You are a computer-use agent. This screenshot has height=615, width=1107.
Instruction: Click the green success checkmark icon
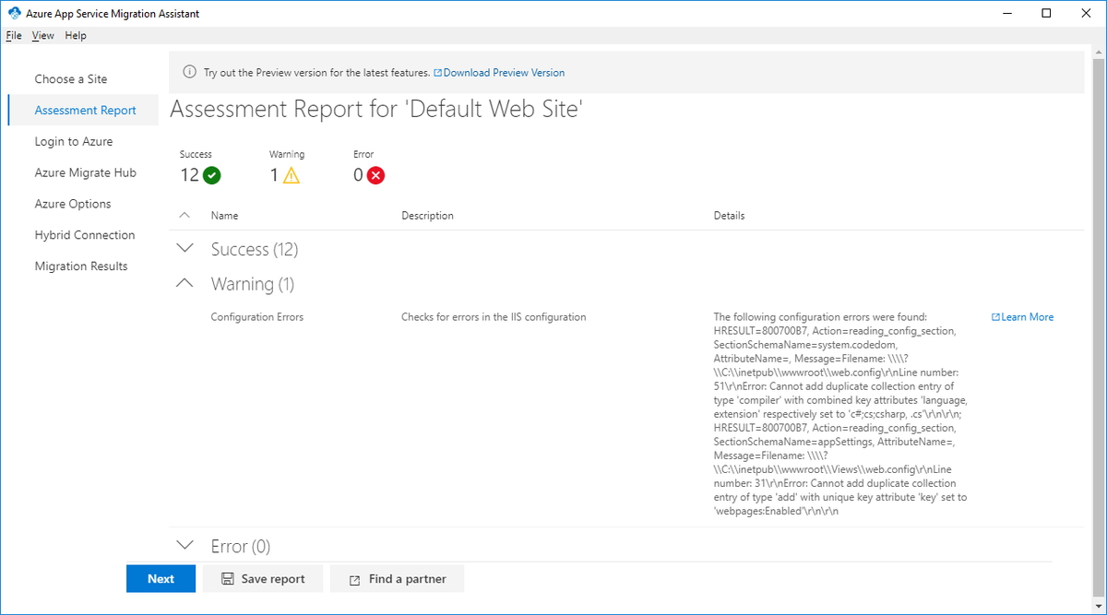(x=212, y=175)
